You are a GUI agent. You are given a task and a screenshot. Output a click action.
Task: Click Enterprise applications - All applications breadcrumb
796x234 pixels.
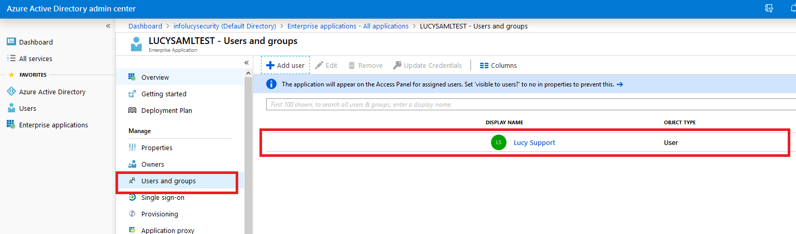[348, 26]
